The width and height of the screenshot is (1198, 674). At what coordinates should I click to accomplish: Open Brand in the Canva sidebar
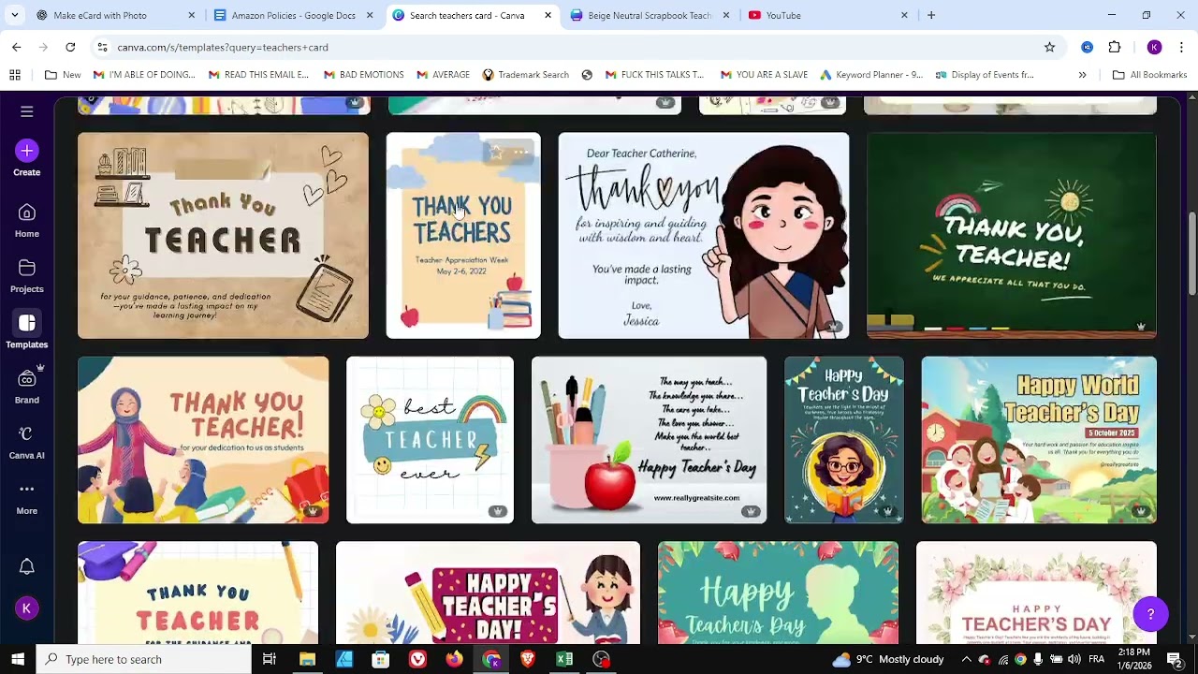point(26,387)
